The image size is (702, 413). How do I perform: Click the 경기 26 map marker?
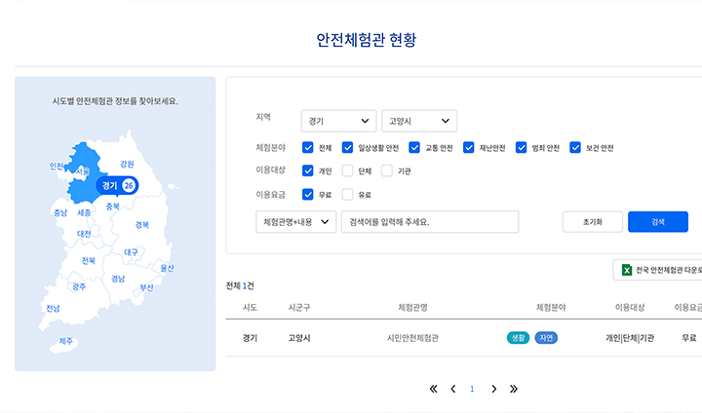coord(117,185)
